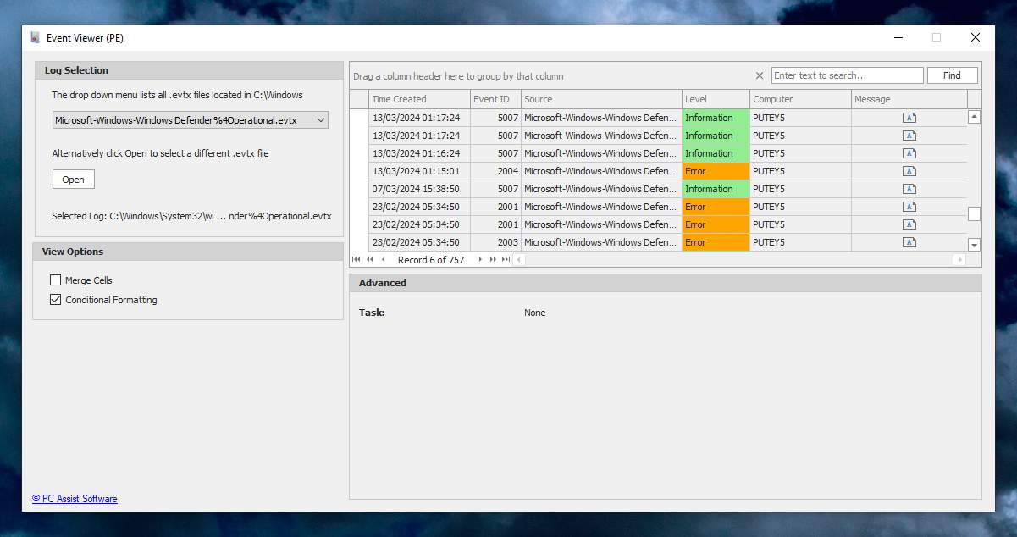This screenshot has height=537, width=1017.
Task: Jump to the last record in navigator
Action: [506, 260]
